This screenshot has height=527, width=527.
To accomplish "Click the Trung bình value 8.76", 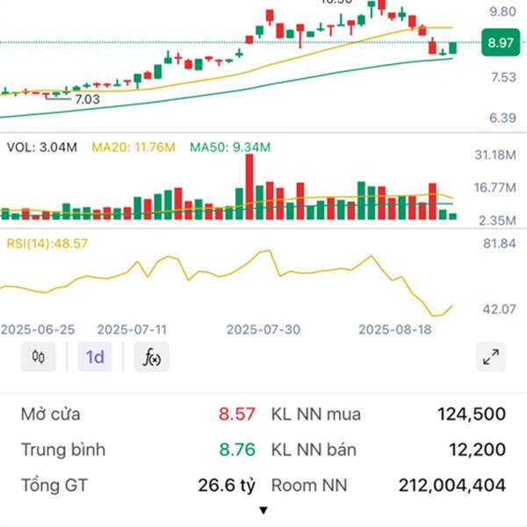I will pos(237,450).
